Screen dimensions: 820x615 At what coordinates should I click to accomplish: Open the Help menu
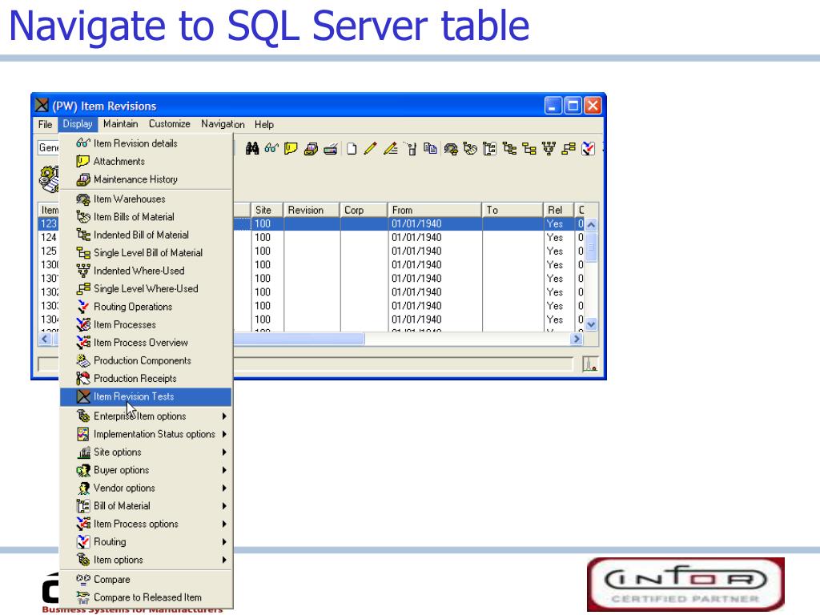[x=264, y=124]
